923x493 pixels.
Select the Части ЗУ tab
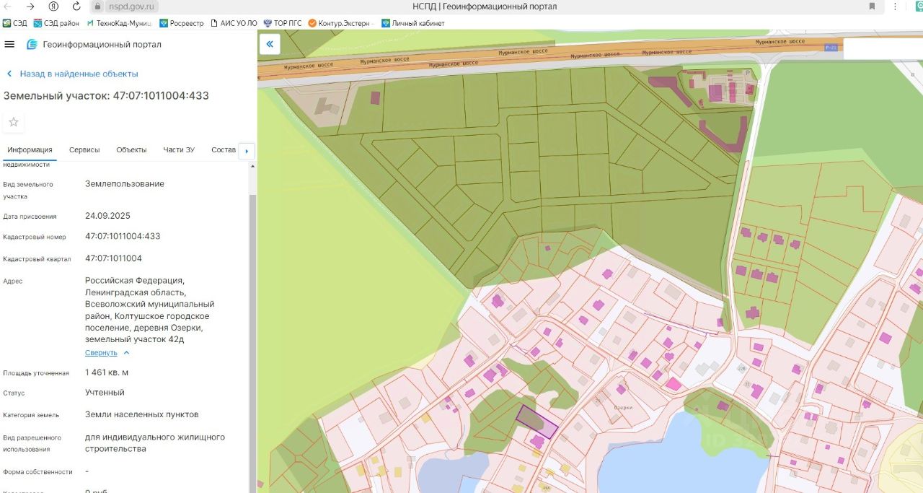pos(179,150)
